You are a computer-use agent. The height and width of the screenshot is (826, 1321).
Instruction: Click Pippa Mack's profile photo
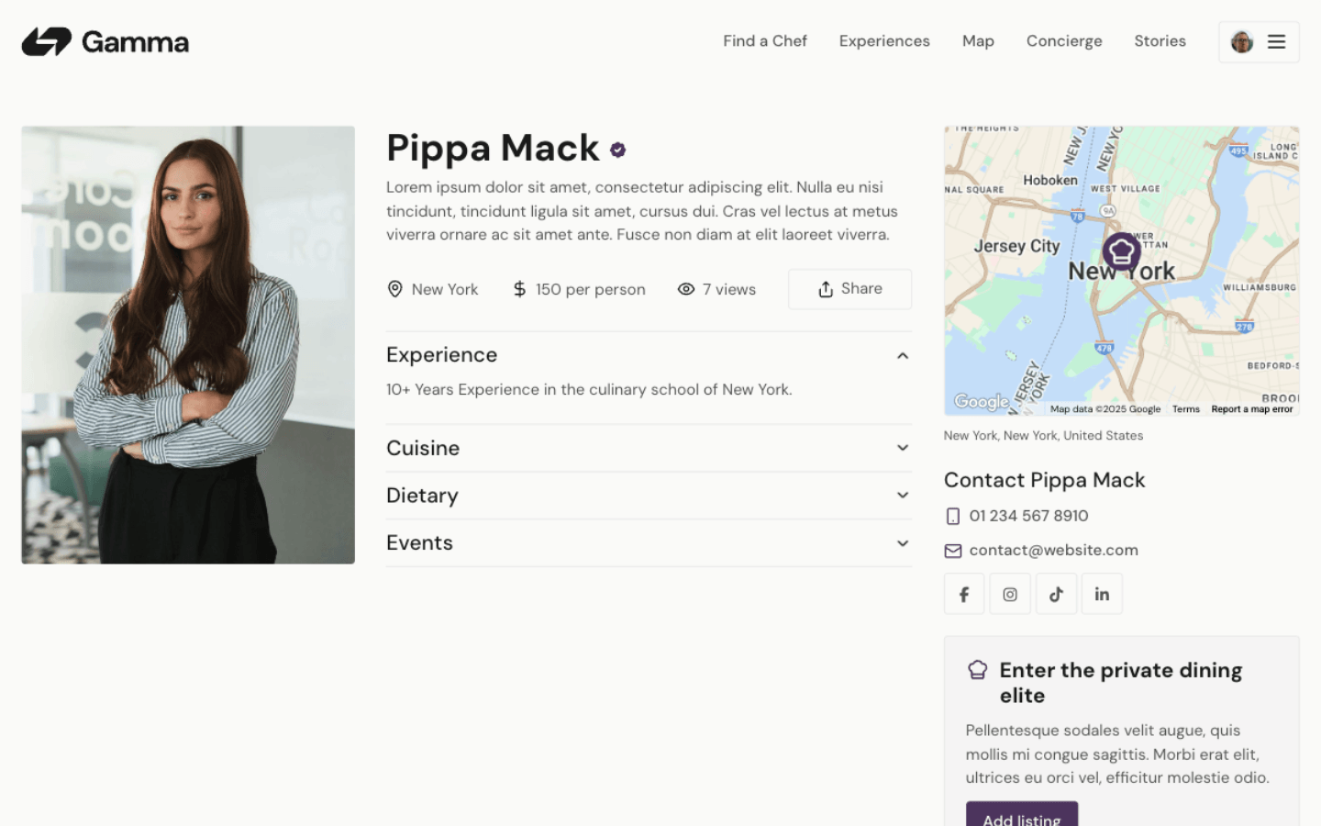click(x=188, y=344)
